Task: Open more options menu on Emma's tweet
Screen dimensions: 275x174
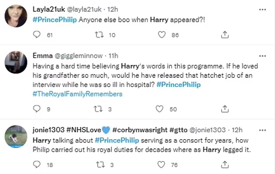Action: coord(262,56)
